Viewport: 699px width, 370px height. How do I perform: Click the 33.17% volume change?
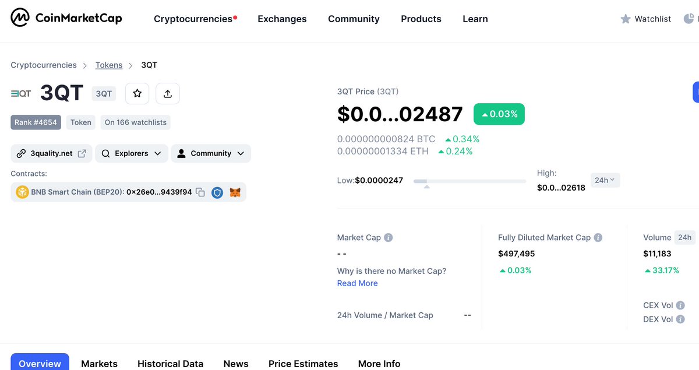click(662, 270)
